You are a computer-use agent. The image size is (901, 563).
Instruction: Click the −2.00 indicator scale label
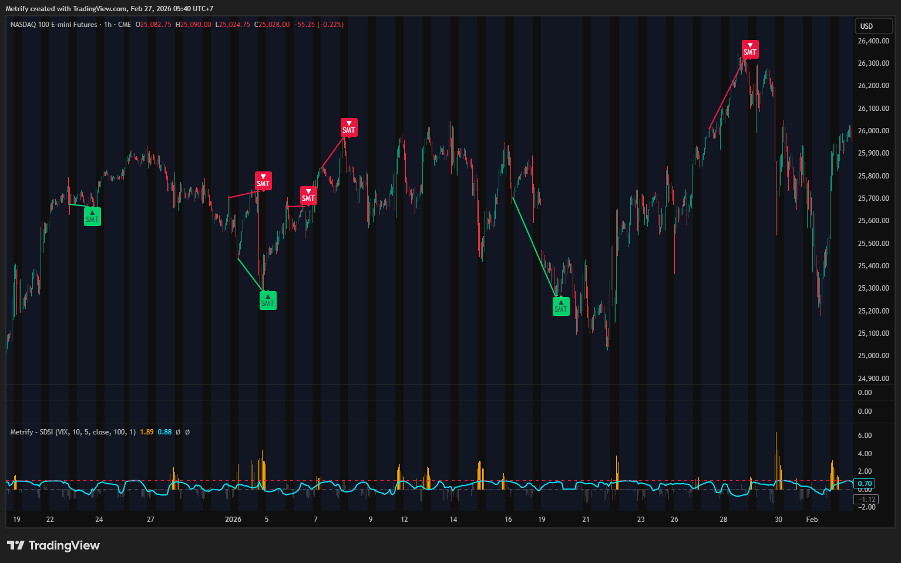click(866, 507)
